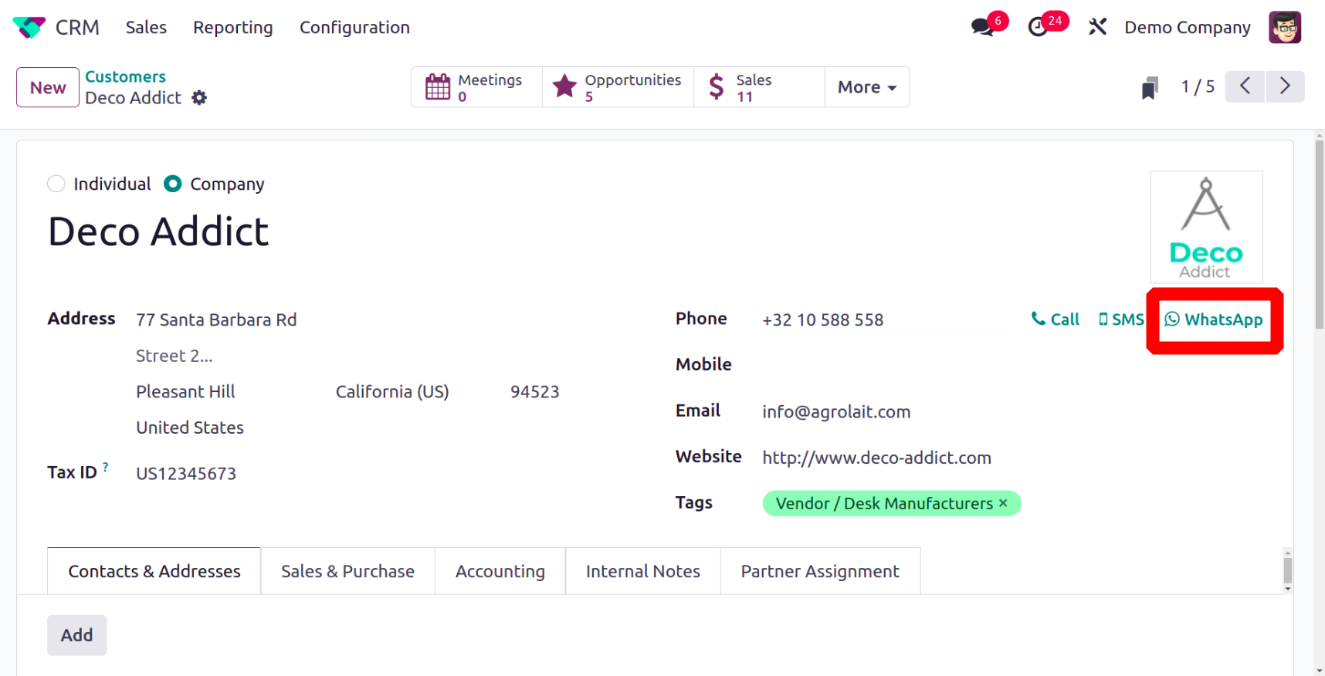
Task: Click the CRM app title
Action: tap(77, 28)
